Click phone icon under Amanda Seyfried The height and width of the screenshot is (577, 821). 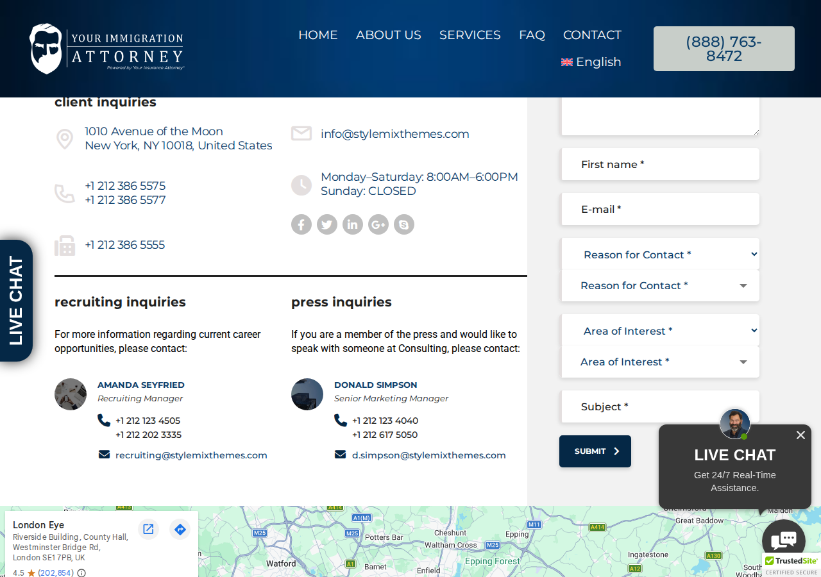(x=104, y=421)
